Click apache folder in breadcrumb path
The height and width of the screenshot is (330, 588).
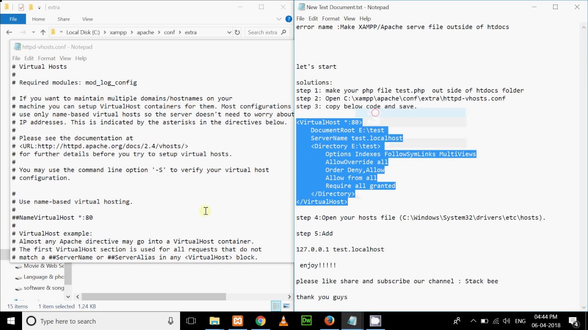click(145, 33)
